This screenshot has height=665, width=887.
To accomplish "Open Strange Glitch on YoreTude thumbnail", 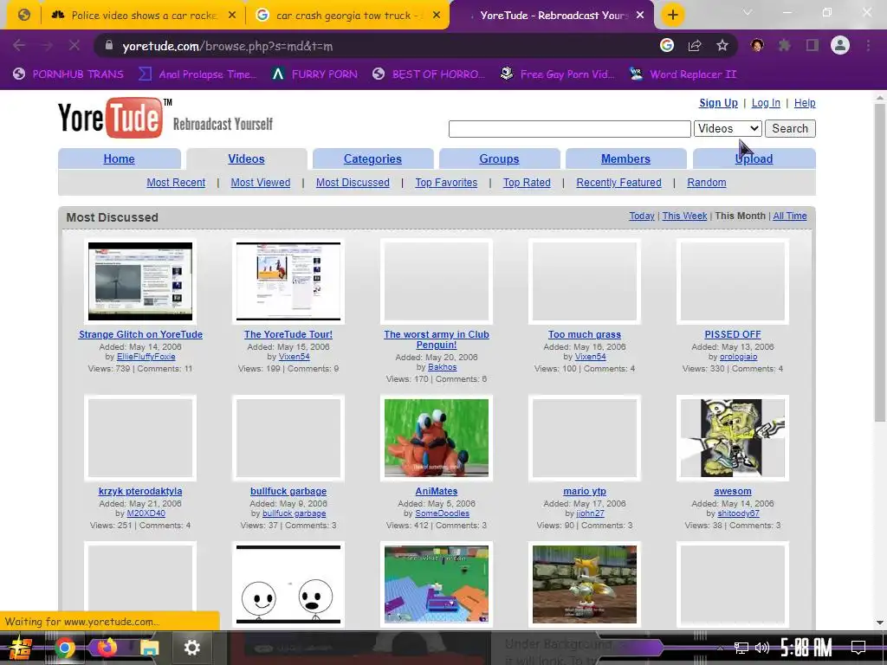I will [140, 281].
